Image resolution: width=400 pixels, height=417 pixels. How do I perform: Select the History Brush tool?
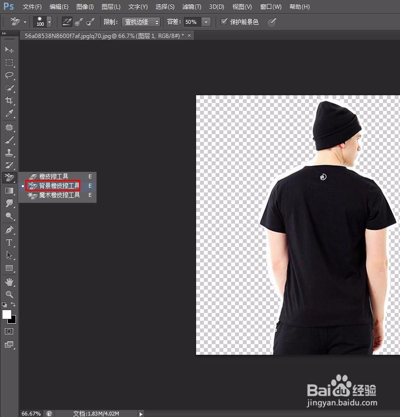9,165
